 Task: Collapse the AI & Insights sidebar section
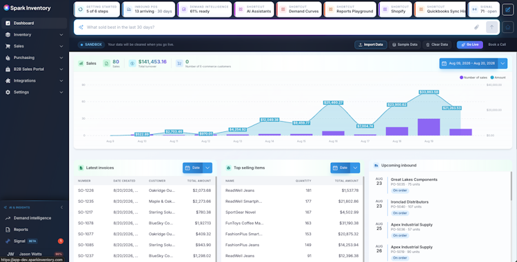(x=61, y=208)
